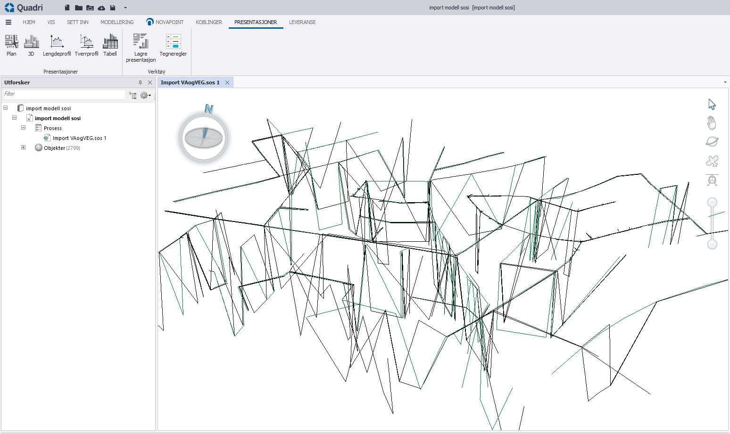This screenshot has width=730, height=434.
Task: Click the Tabell presentation button
Action: coord(110,46)
